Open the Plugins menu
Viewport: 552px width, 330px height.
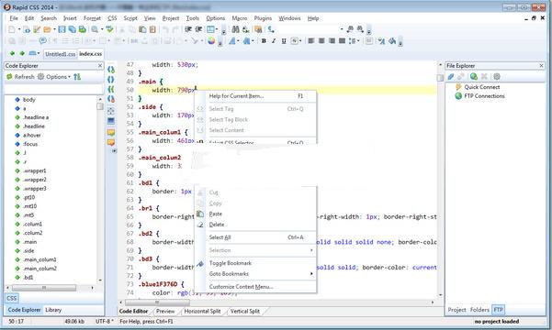click(263, 18)
